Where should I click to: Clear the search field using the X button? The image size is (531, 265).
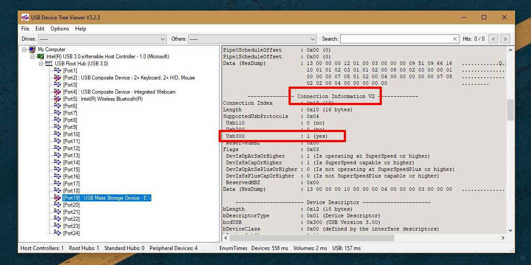pyautogui.click(x=455, y=39)
